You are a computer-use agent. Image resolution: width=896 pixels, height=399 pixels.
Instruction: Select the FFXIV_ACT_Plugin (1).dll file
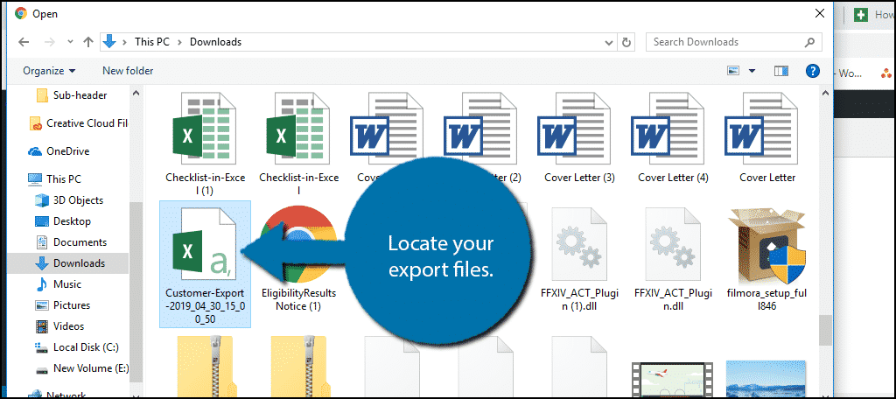(x=579, y=259)
